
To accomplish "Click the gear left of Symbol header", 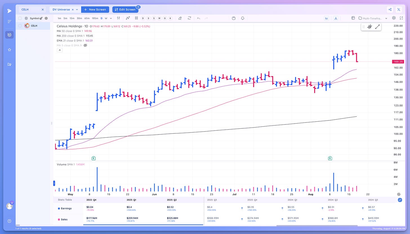I will pyautogui.click(x=26, y=18).
